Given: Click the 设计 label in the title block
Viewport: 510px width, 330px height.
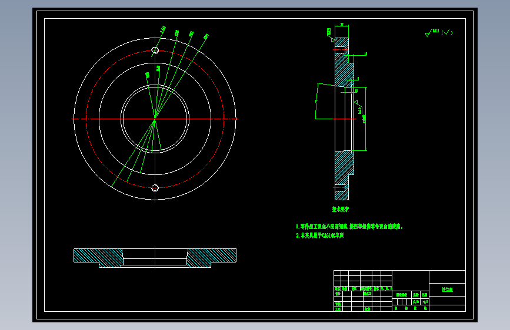Looking at the screenshot, I should [338, 294].
